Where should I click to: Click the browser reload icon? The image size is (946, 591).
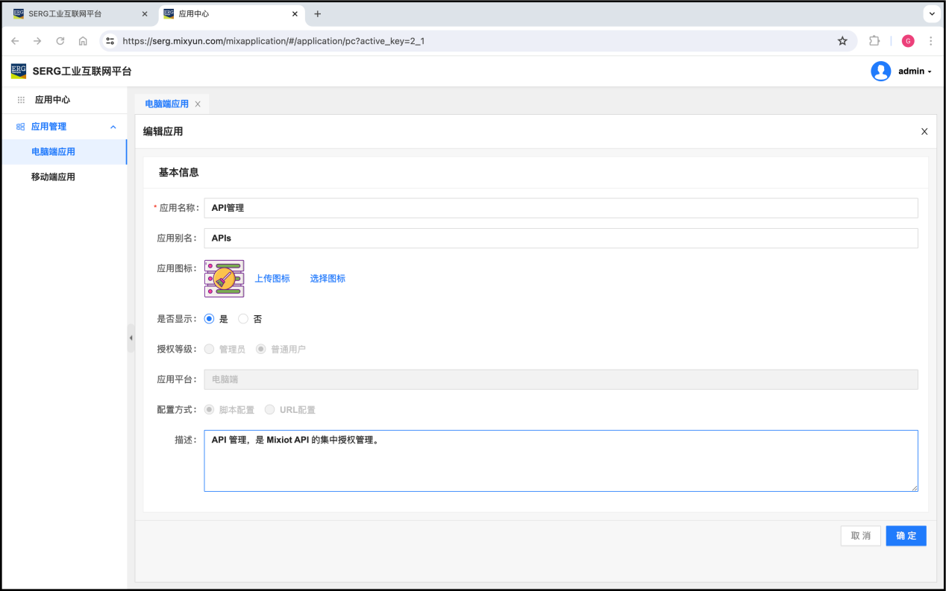coord(60,41)
